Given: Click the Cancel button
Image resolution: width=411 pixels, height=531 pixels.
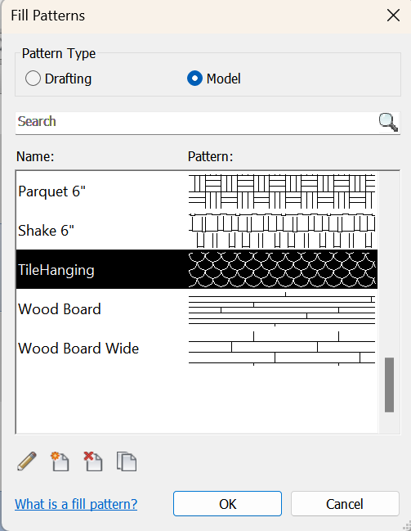Looking at the screenshot, I should pyautogui.click(x=345, y=504).
